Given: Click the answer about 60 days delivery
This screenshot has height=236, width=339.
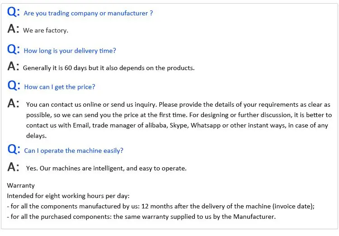Looking at the screenshot, I should point(108,68).
